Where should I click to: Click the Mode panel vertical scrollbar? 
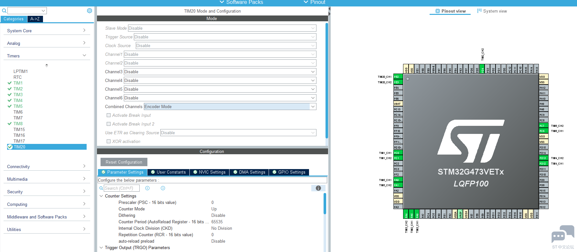[x=327, y=81]
